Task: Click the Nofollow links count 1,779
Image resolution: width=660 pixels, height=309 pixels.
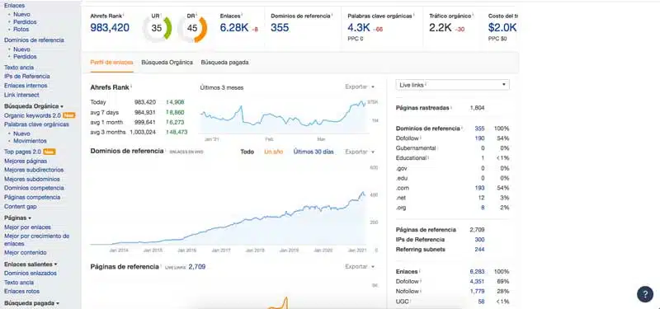Action: (x=478, y=292)
